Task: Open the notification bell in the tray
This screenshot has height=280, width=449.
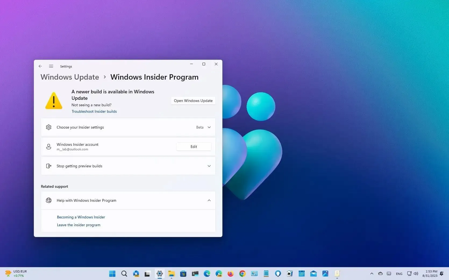Action: [x=442, y=274]
